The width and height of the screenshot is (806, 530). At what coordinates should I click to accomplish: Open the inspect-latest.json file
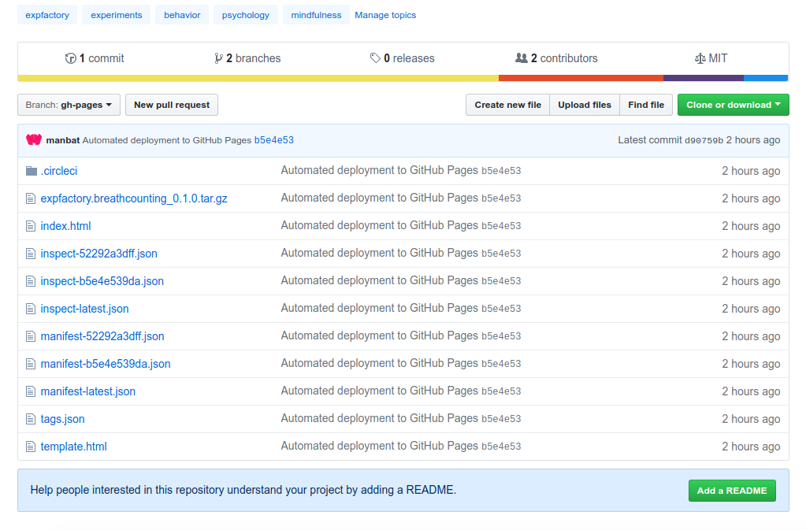point(85,309)
